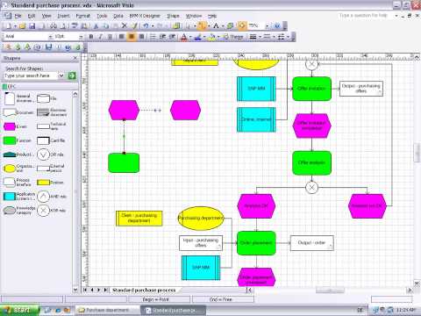Pick the OR rule shape
The height and width of the screenshot is (316, 421).
tap(43, 154)
